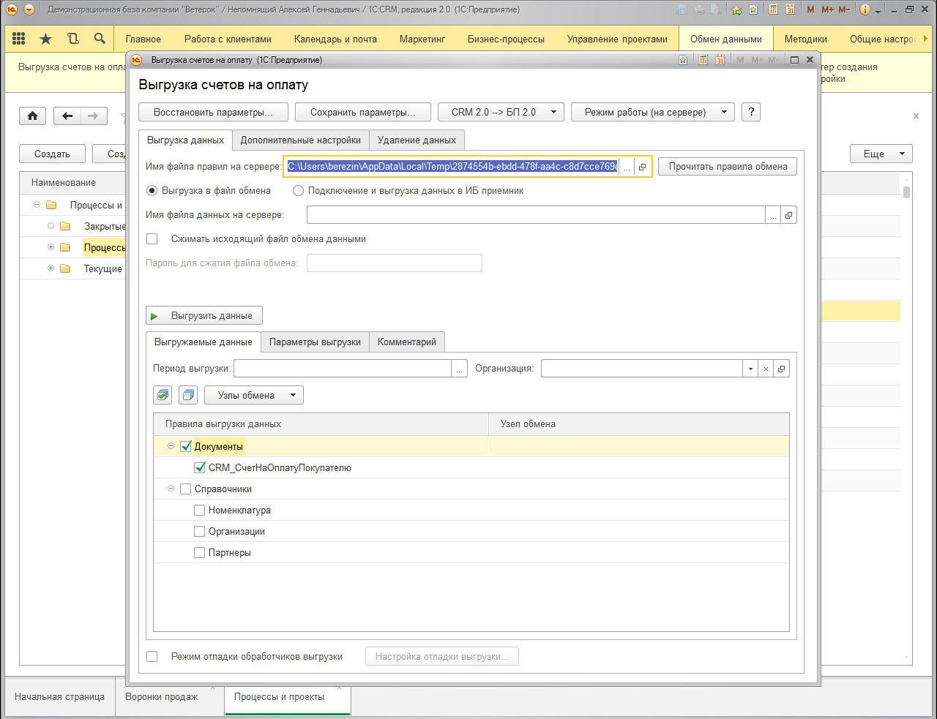This screenshot has height=719, width=937.
Task: Add dialog to favorites icon
Action: coord(683,60)
